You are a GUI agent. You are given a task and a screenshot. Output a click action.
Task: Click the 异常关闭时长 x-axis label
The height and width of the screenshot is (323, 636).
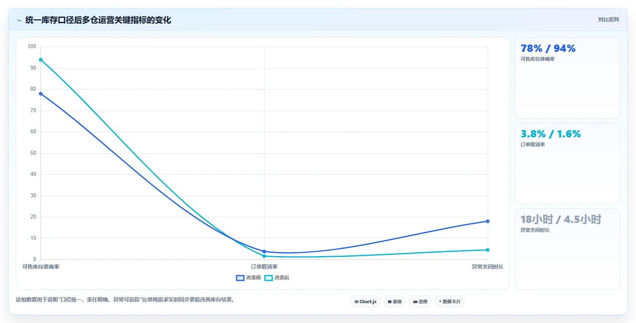click(x=488, y=267)
